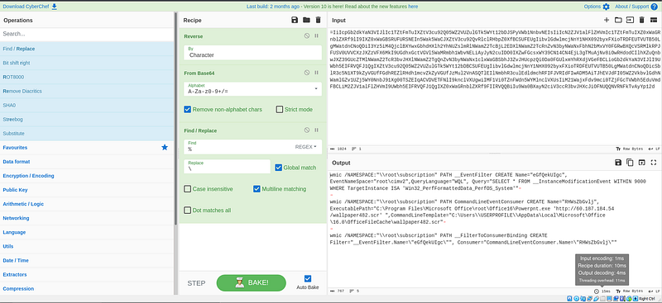Click the operations Search field
The image size is (662, 303).
pyautogui.click(x=87, y=34)
